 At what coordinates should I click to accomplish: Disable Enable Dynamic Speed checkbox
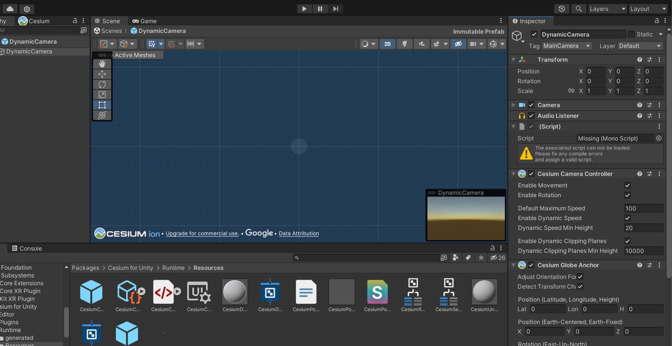tap(627, 218)
